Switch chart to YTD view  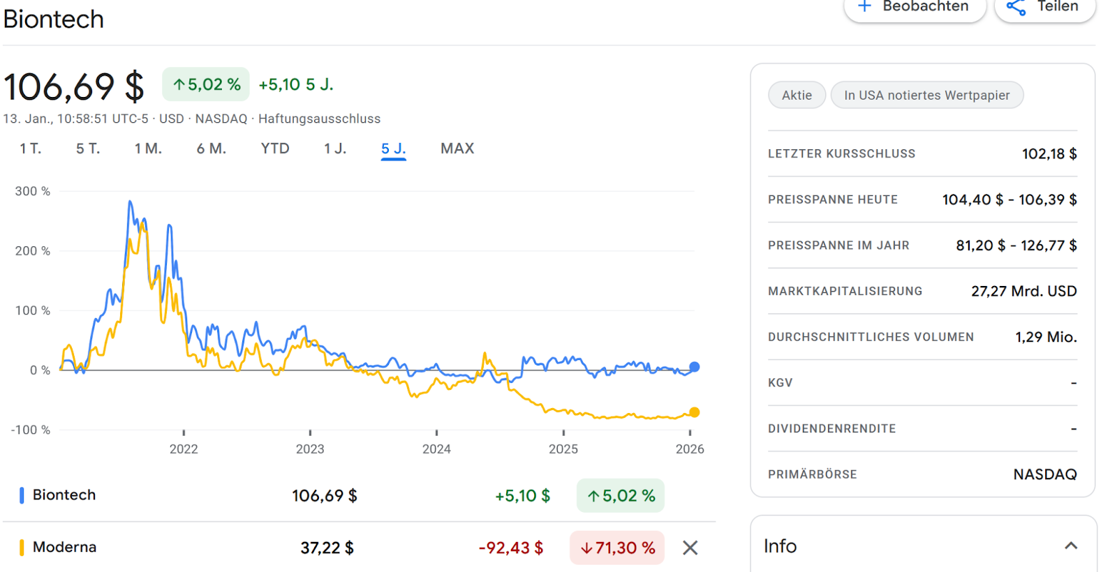275,149
